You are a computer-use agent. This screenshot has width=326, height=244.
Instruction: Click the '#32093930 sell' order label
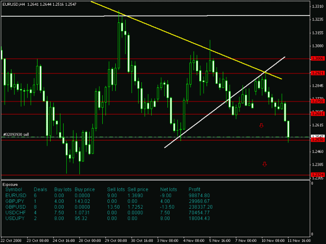tap(16, 135)
